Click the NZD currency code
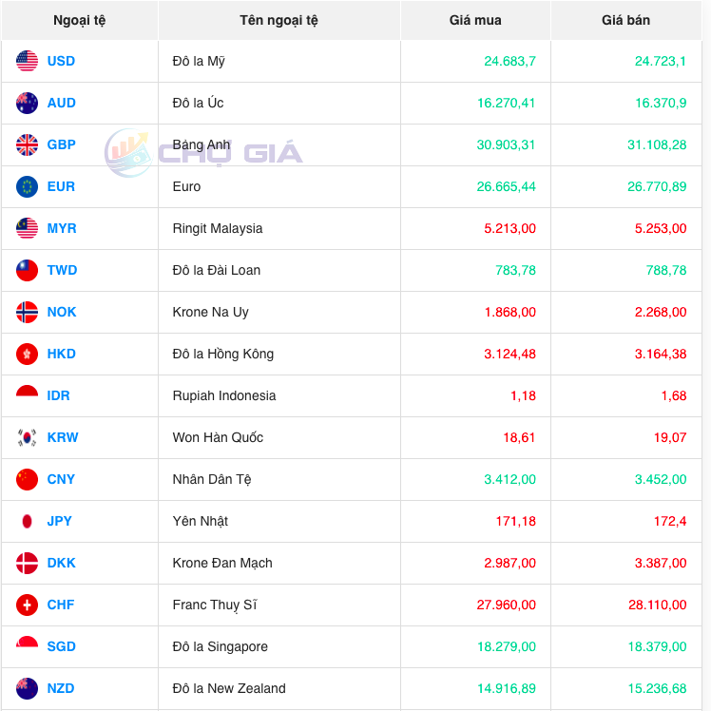 tap(61, 688)
